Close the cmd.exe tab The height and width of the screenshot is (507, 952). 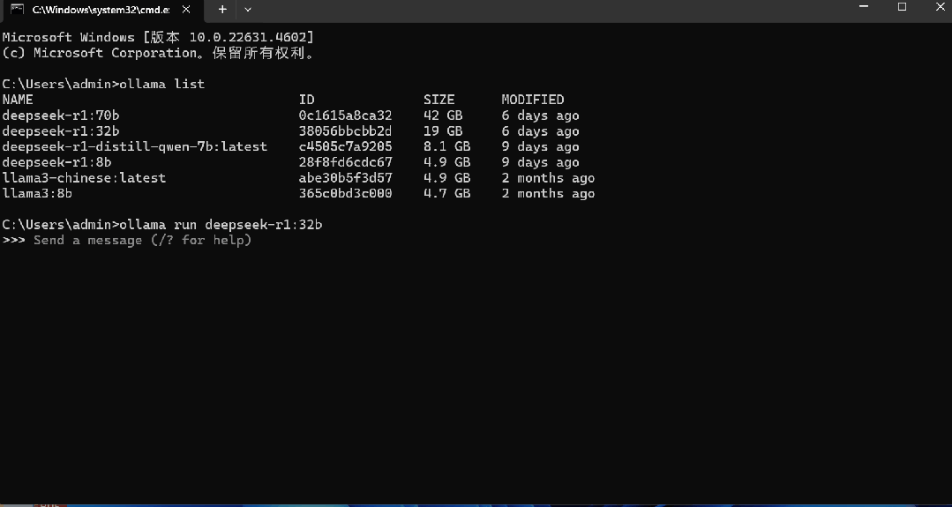click(187, 9)
